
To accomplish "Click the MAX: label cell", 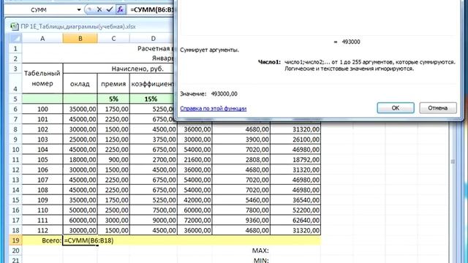I will (241, 251).
